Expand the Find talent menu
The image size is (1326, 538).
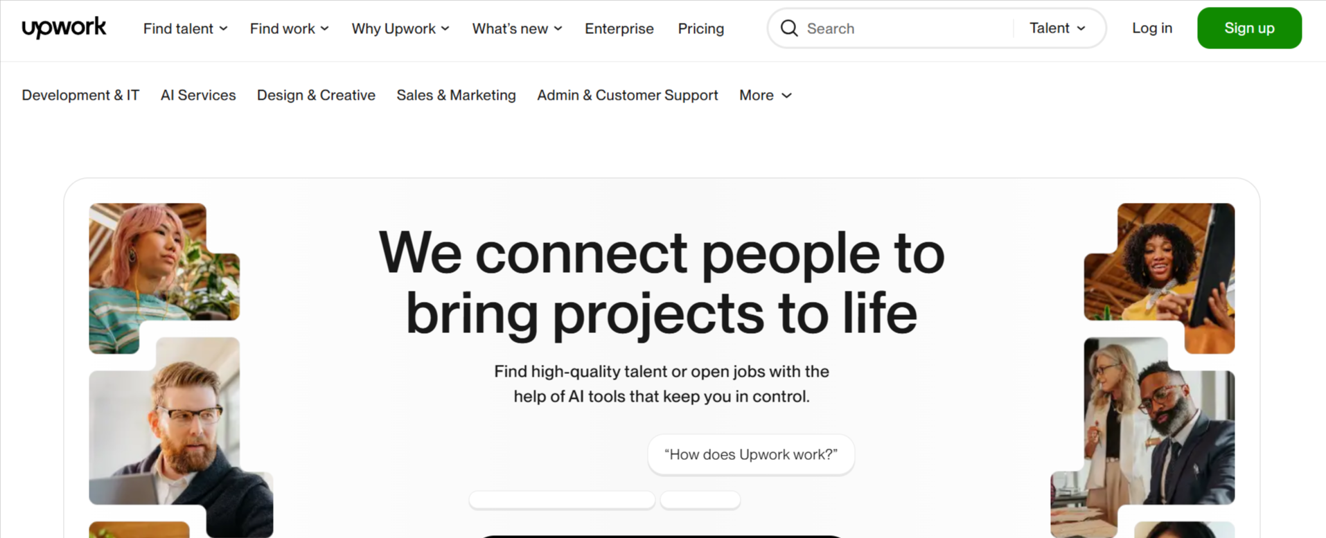point(185,28)
